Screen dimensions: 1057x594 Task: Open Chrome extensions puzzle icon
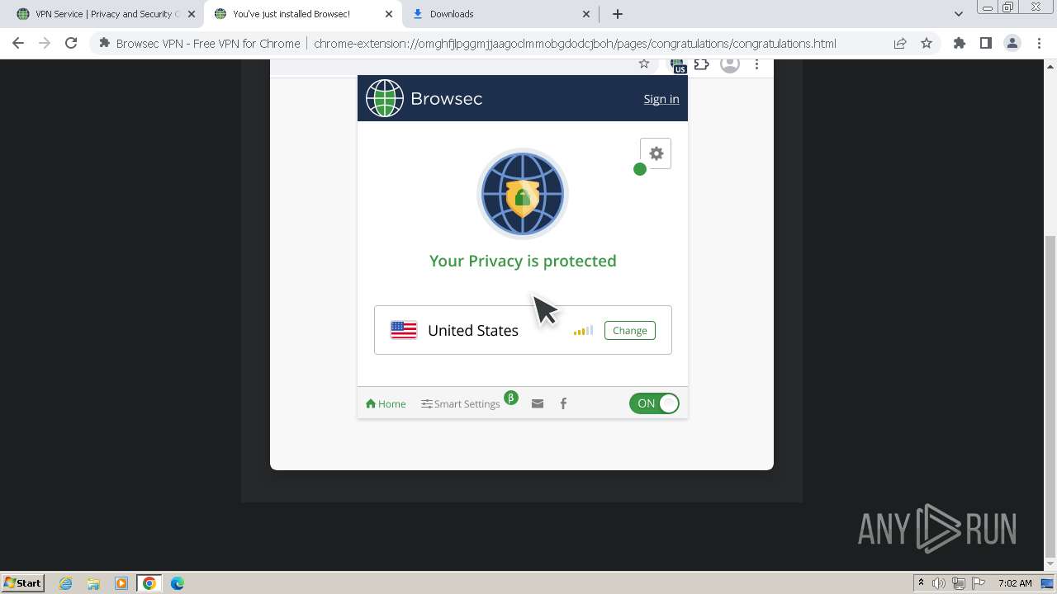pyautogui.click(x=960, y=44)
